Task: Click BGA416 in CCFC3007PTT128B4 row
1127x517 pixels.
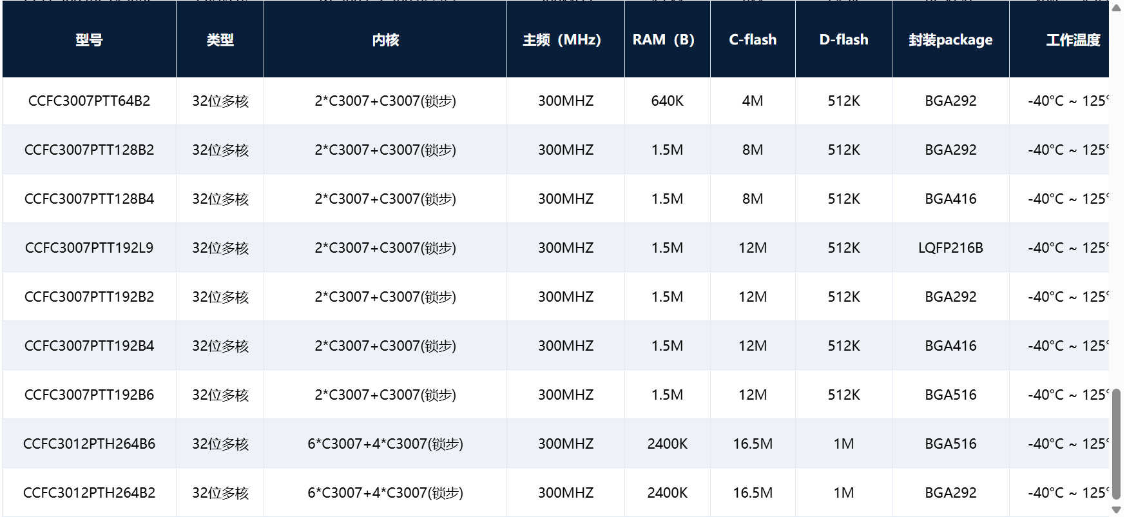Action: (x=950, y=199)
